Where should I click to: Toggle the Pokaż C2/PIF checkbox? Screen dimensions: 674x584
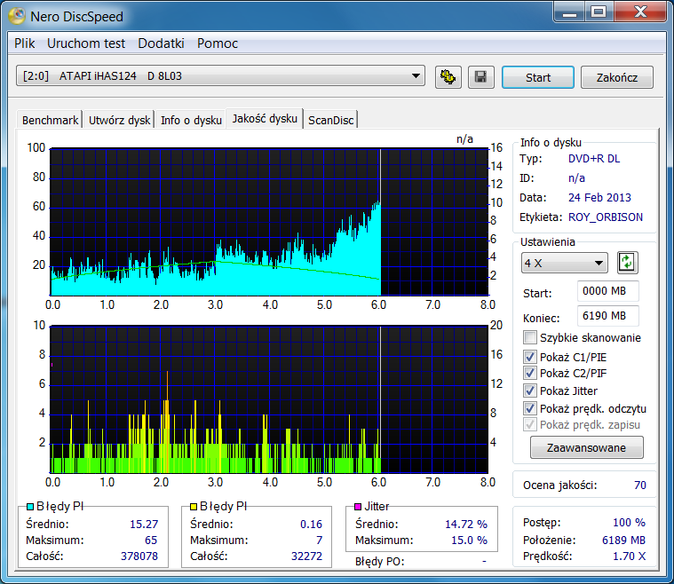point(529,373)
